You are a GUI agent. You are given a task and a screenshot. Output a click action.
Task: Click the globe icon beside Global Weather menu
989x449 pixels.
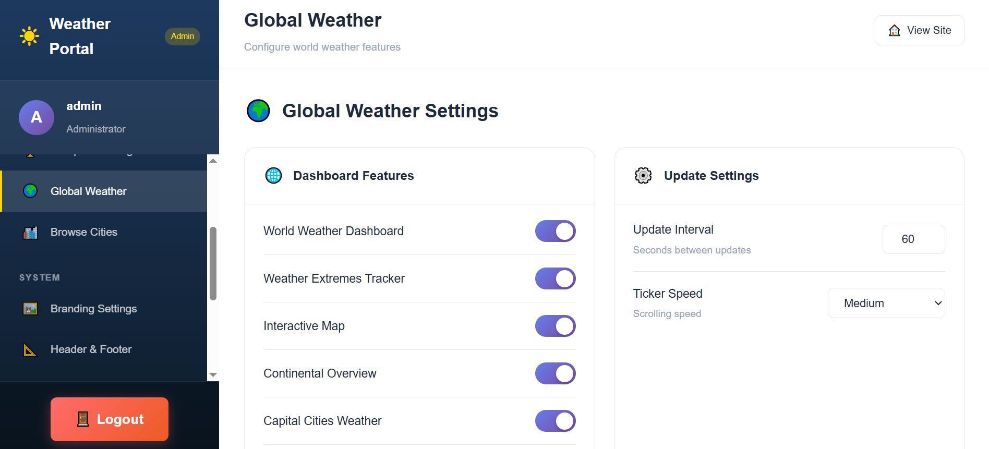click(30, 191)
